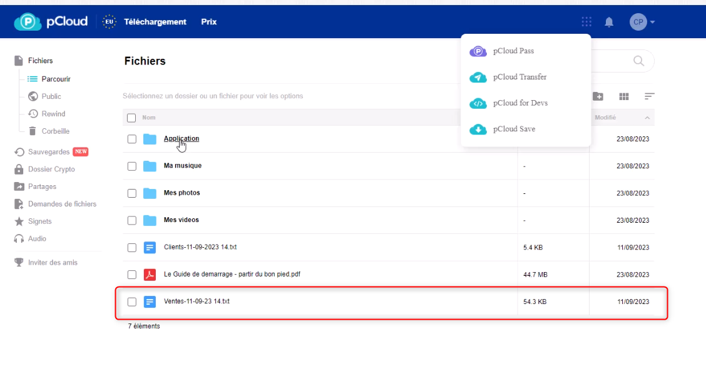
Task: Open Clients-11-09-2023 14.txt file name
Action: 200,247
